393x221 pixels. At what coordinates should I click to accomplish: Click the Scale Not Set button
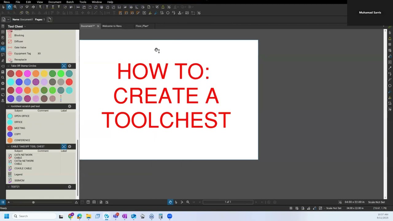point(376,202)
